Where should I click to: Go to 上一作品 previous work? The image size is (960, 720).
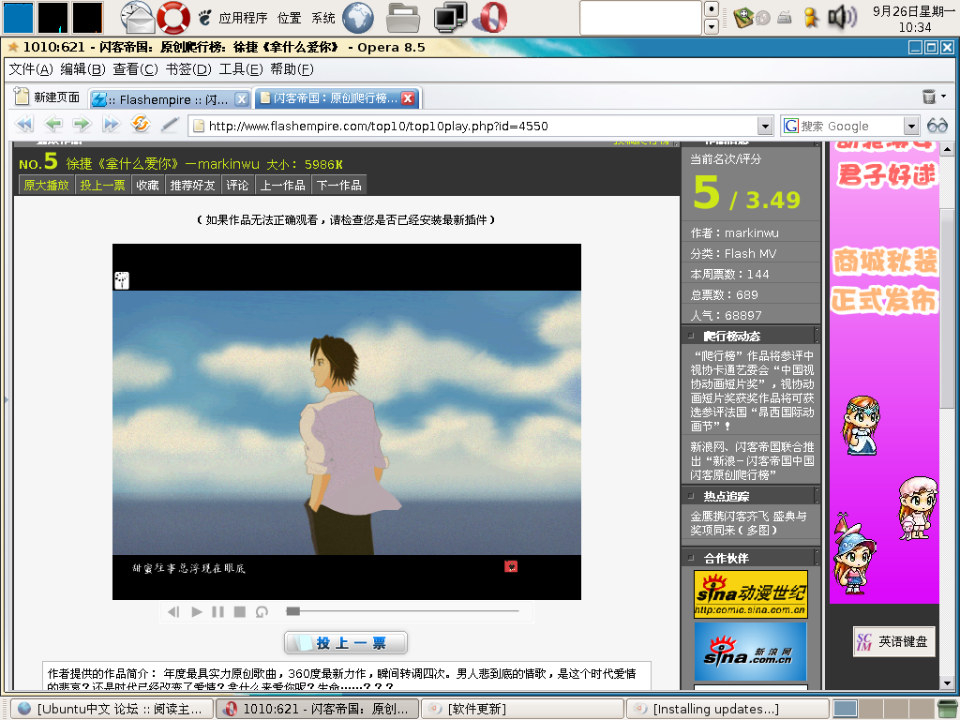(x=283, y=185)
